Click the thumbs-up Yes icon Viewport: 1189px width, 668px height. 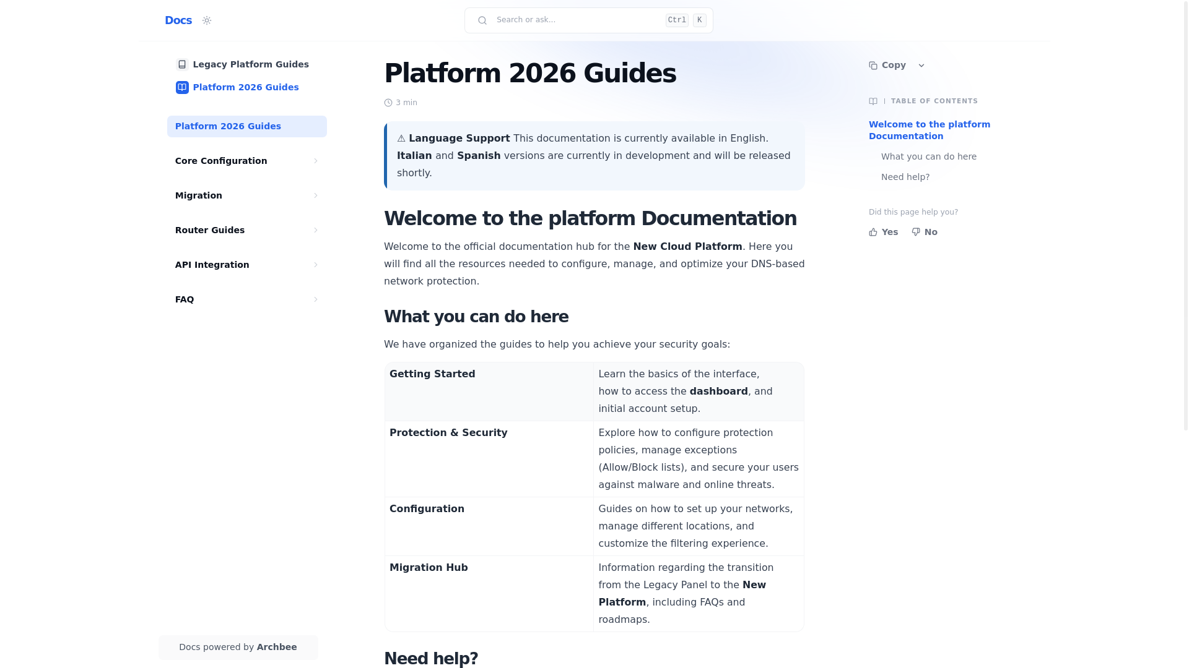point(873,232)
